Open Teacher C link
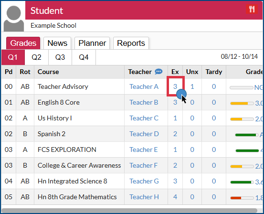Viewport: 264px width, 214px height. (x=144, y=118)
